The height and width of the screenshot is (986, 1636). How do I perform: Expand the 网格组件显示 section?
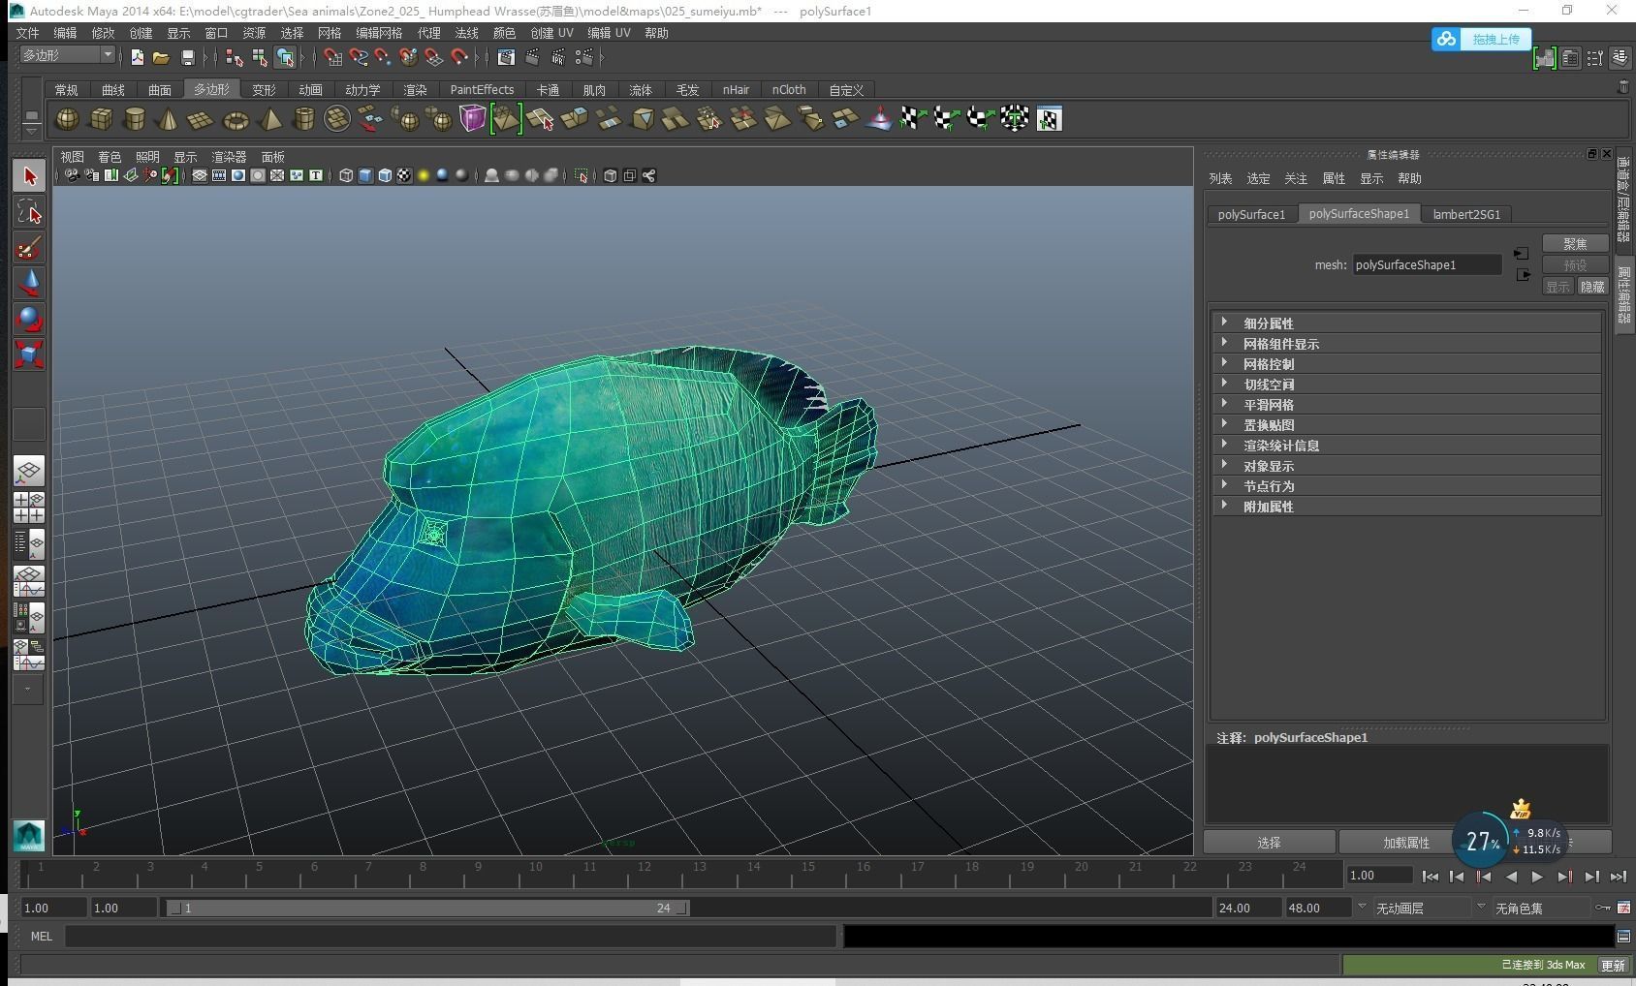pos(1405,343)
